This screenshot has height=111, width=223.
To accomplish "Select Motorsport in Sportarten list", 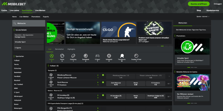I will 18,108.
